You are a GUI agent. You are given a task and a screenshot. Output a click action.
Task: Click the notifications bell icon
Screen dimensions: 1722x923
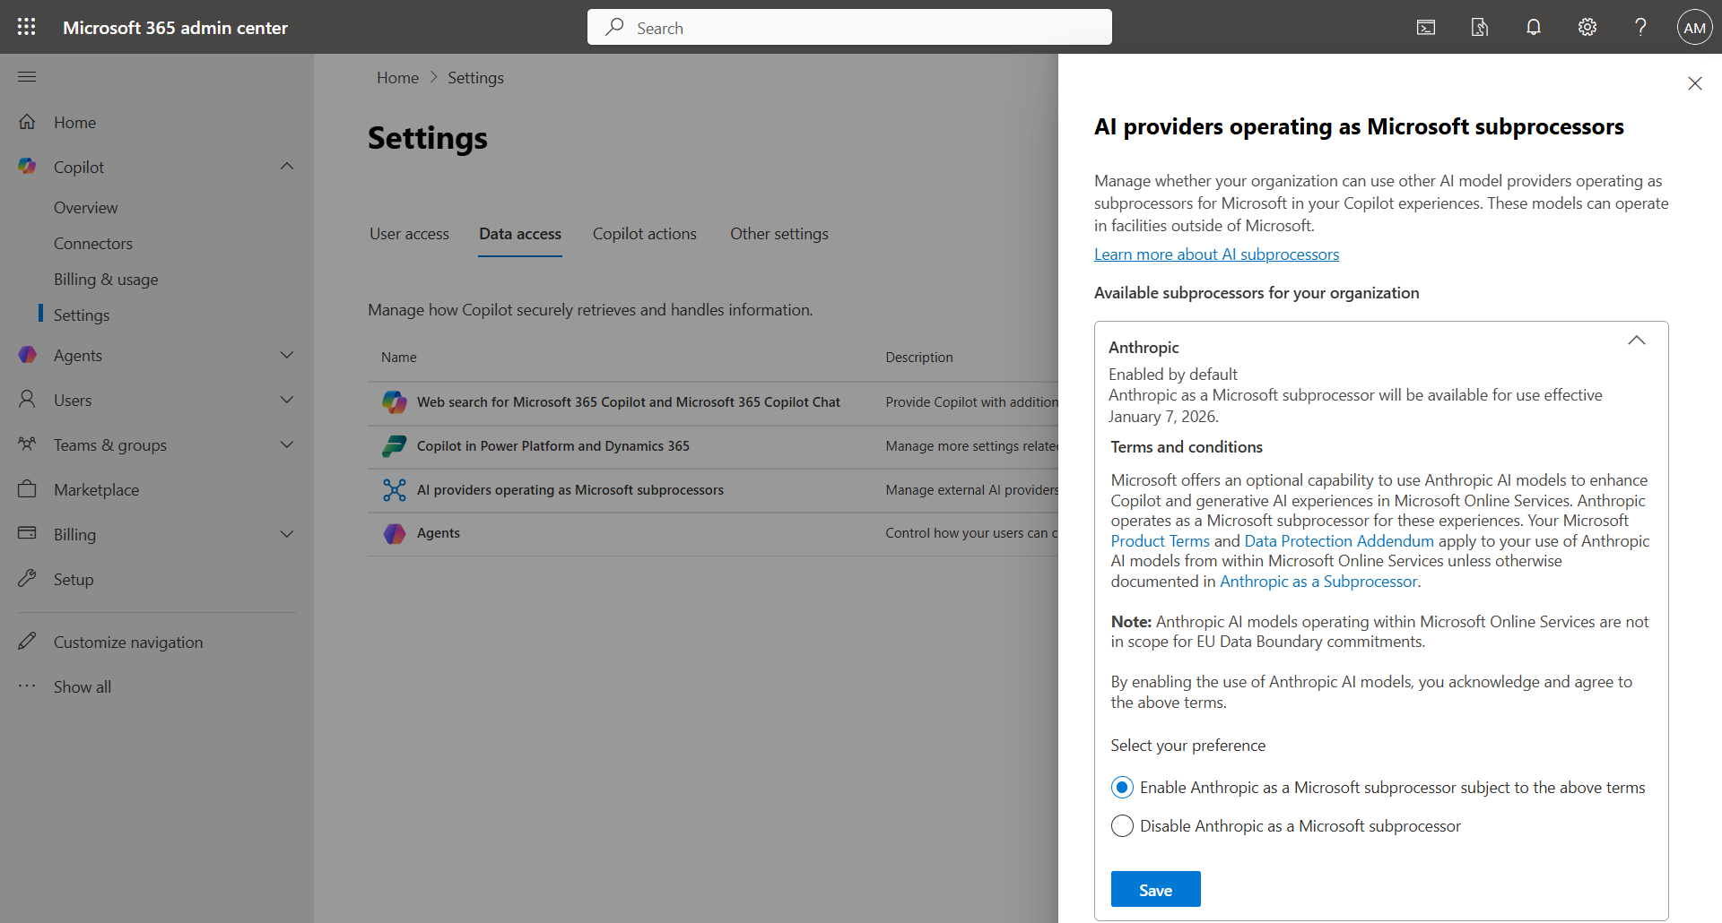(1534, 28)
